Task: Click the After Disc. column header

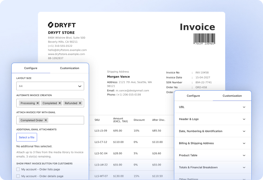Action: (159, 120)
